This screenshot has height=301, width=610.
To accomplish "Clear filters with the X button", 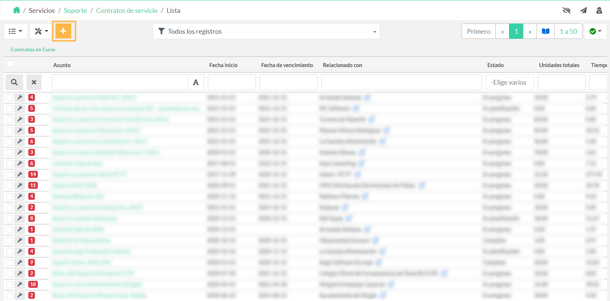I will [x=34, y=82].
